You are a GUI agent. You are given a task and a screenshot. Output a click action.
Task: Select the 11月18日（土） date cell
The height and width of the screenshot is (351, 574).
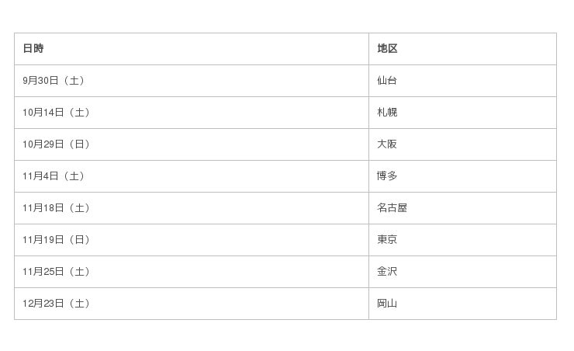pyautogui.click(x=57, y=208)
